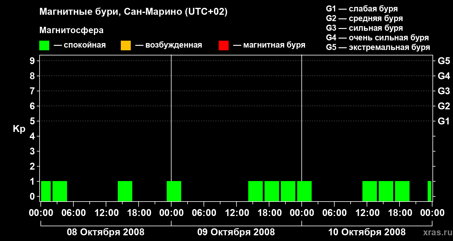
Task: Select the title «Магнитные бури, Сан-Марино (UTC+02)»
Action: coord(133,12)
